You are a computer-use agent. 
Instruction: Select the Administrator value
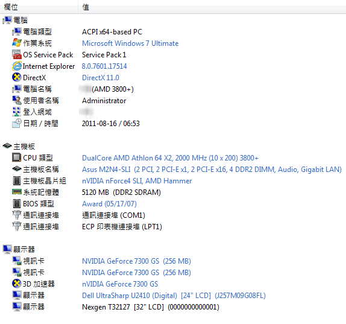click(x=104, y=101)
